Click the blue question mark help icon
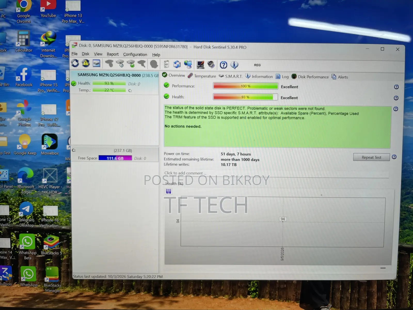The width and height of the screenshot is (413, 310). click(224, 65)
